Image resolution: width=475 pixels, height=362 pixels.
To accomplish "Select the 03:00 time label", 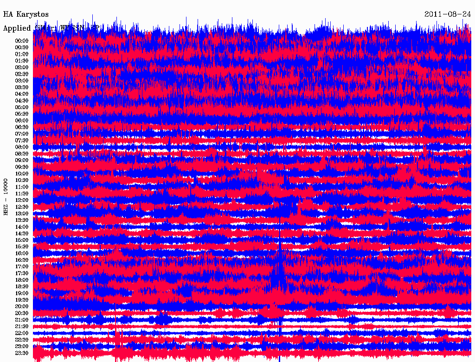I will coord(22,81).
